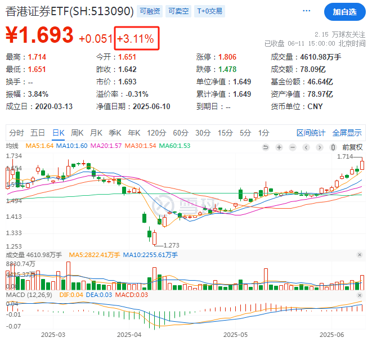Open the 前复权 adjustment dropdown

point(352,147)
